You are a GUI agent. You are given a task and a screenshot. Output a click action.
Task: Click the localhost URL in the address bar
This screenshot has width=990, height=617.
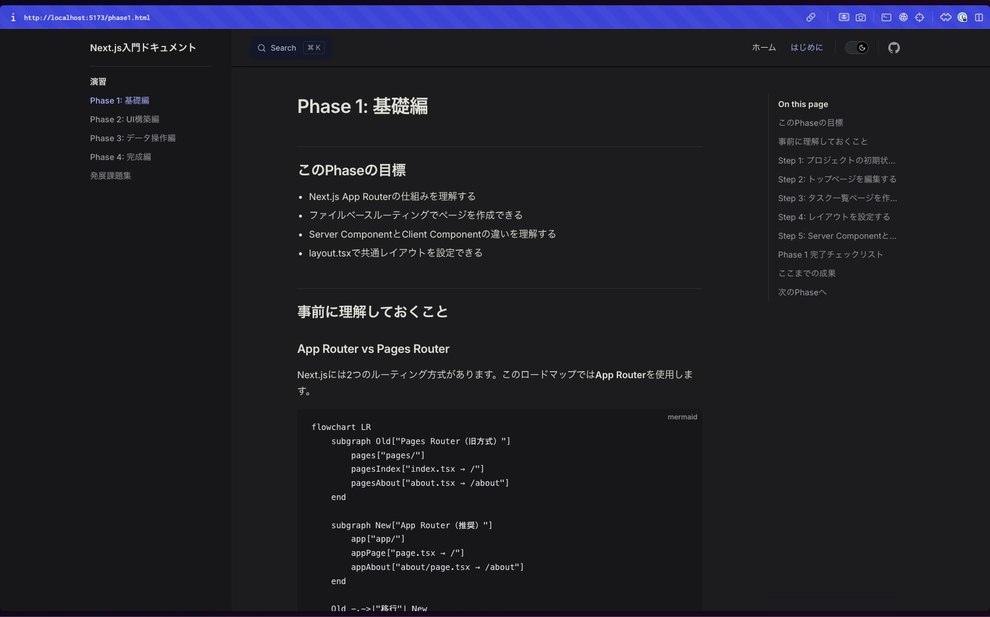pos(87,18)
